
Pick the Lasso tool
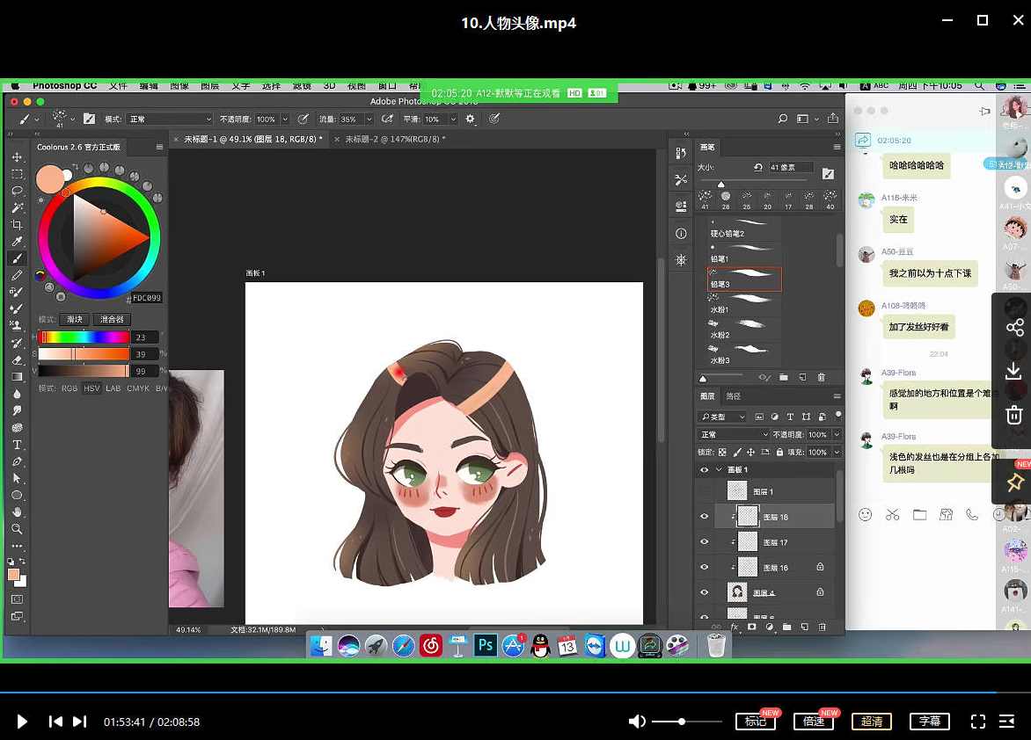(x=16, y=191)
